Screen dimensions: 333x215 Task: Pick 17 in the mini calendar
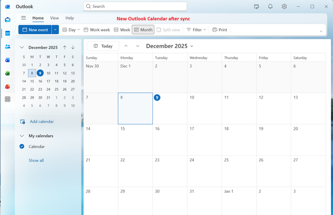(x=49, y=81)
